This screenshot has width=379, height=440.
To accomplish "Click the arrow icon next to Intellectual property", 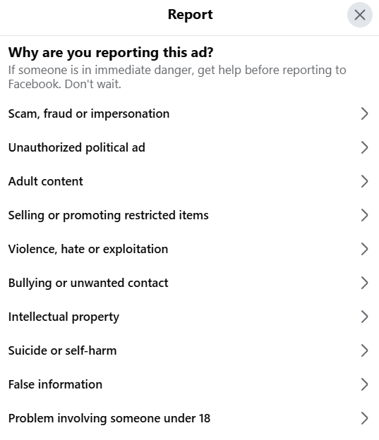I will point(364,317).
